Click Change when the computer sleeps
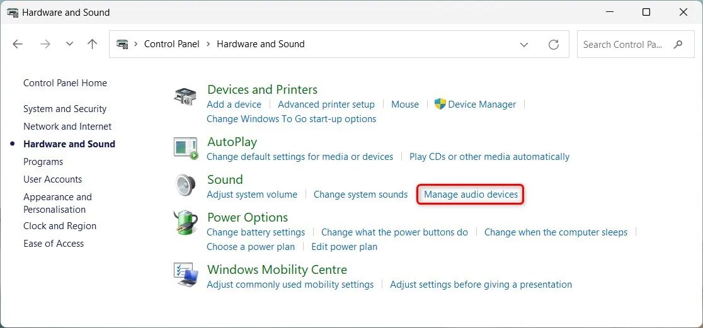703x328 pixels. [x=556, y=232]
